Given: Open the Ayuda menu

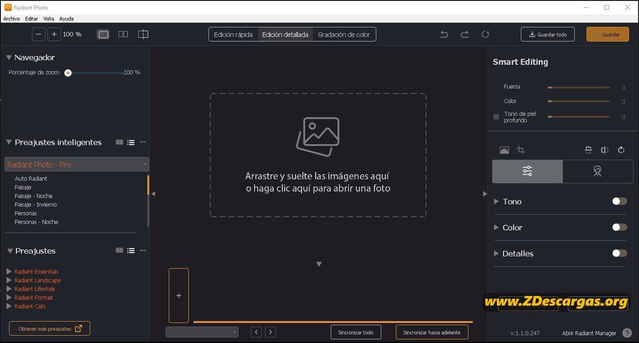Looking at the screenshot, I should click(x=66, y=18).
